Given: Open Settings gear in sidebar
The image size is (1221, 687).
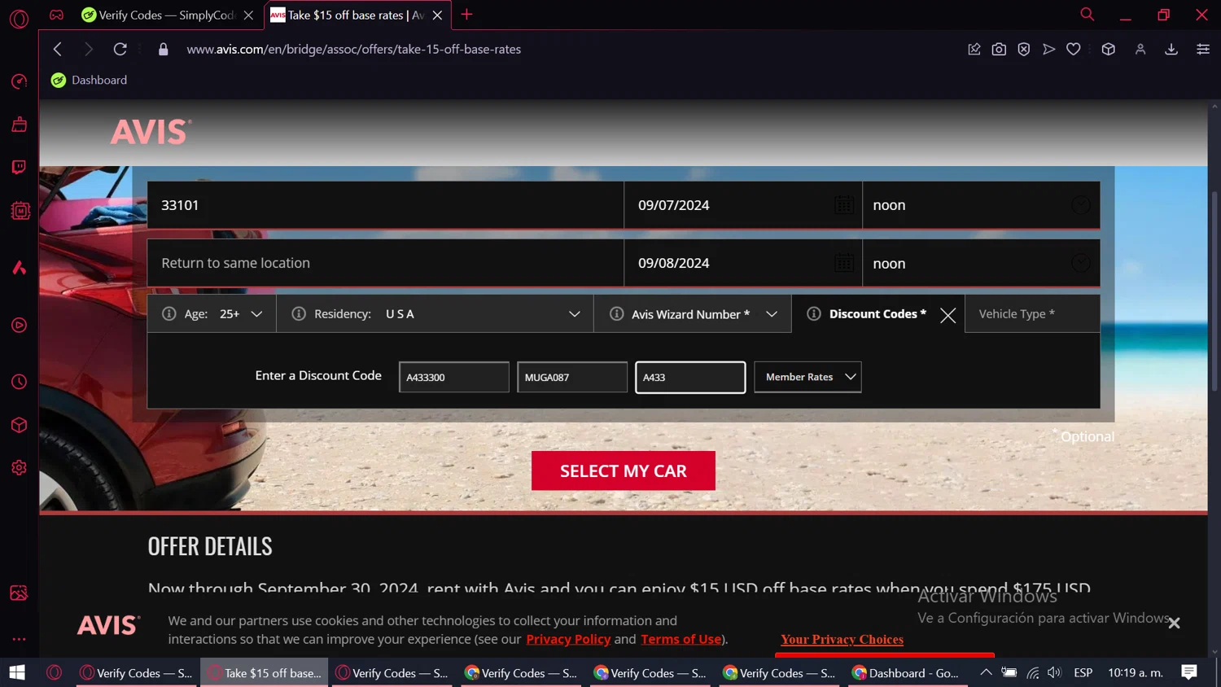Looking at the screenshot, I should pyautogui.click(x=19, y=468).
